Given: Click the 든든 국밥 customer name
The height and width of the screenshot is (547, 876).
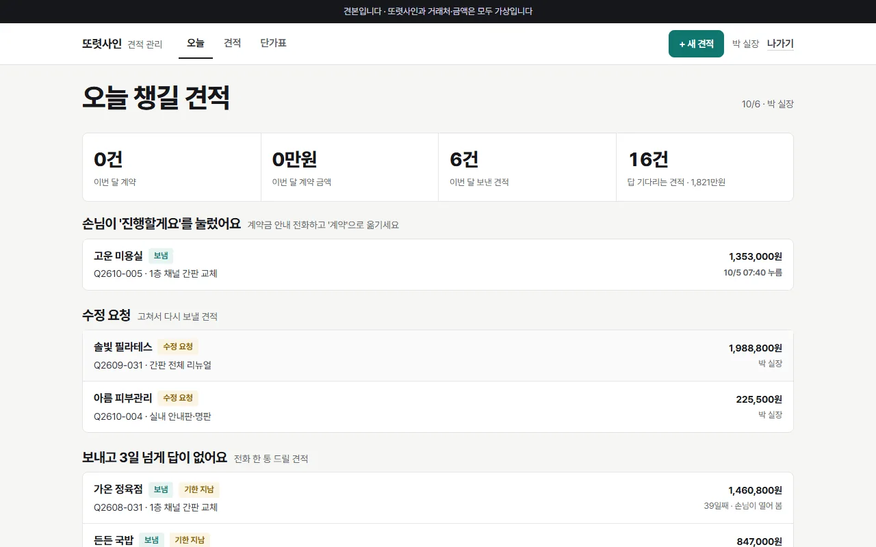Looking at the screenshot, I should point(114,539).
